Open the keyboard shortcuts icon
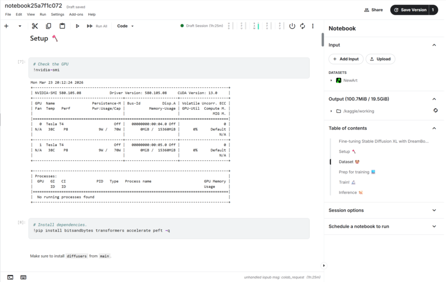Screen dimensions: 446x282 click(x=23, y=278)
